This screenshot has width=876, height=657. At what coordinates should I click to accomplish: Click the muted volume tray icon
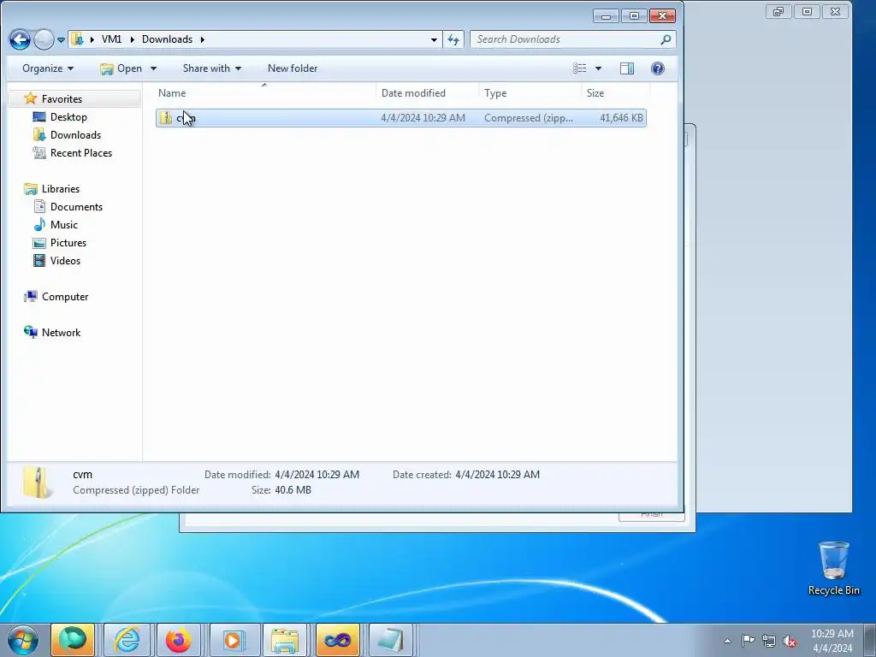(790, 641)
